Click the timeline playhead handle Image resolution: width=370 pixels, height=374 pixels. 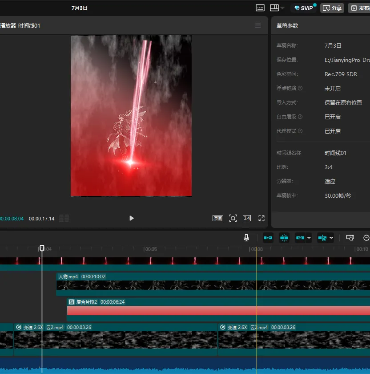[x=42, y=248]
